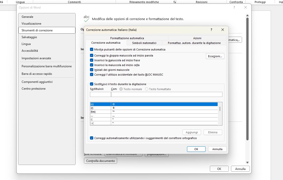
Task: Open the Rilevamento modifiche dialog launcher
Action: pos(175,2)
